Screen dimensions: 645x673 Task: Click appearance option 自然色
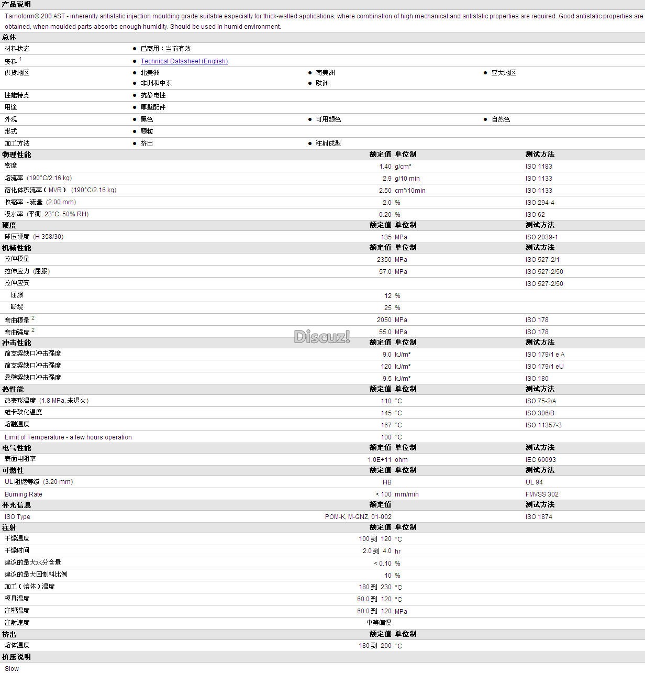pos(501,119)
